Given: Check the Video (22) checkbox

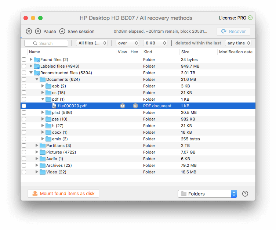Looking at the screenshot, I should point(24,172).
